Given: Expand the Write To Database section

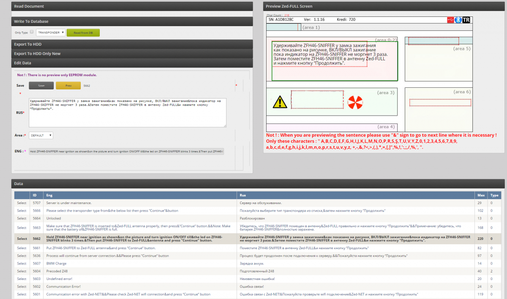Looking at the screenshot, I should coord(132,21).
